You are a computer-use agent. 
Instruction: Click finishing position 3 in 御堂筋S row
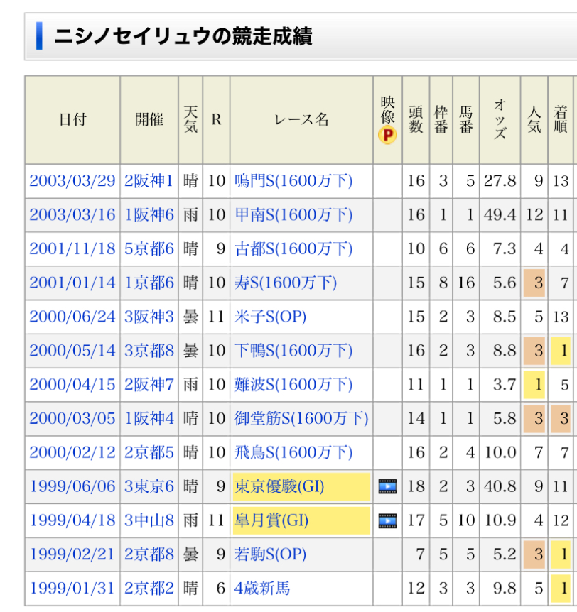(561, 418)
